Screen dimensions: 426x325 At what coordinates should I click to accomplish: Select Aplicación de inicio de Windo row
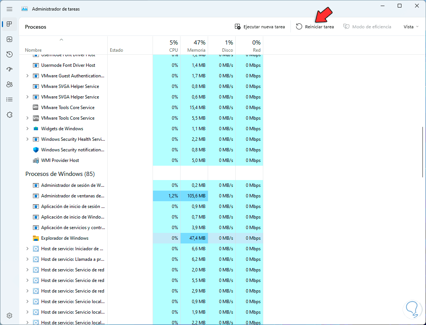pos(141,217)
